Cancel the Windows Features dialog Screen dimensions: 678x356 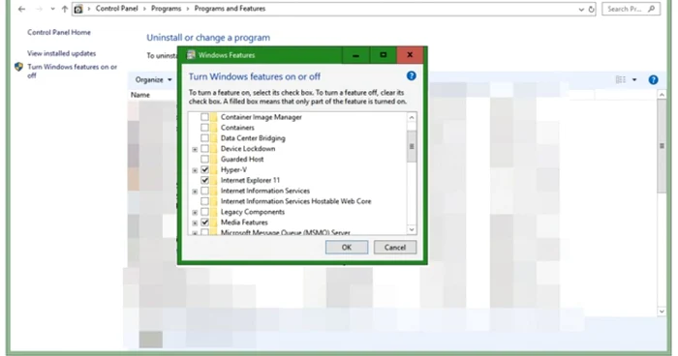tap(395, 248)
